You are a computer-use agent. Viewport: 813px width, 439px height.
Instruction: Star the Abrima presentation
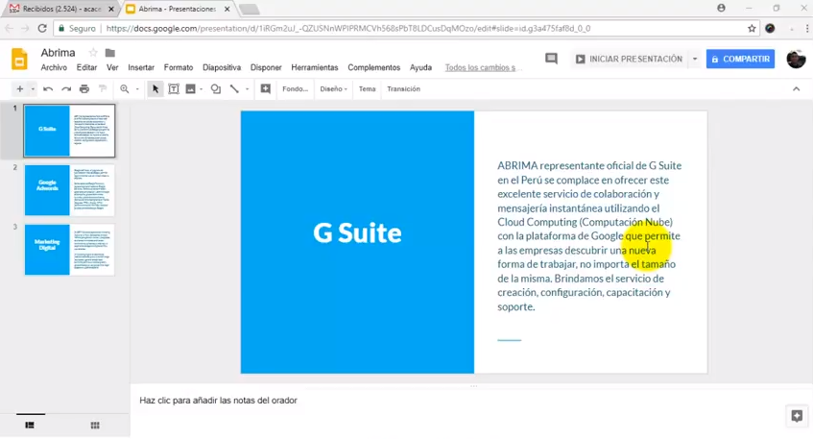93,53
